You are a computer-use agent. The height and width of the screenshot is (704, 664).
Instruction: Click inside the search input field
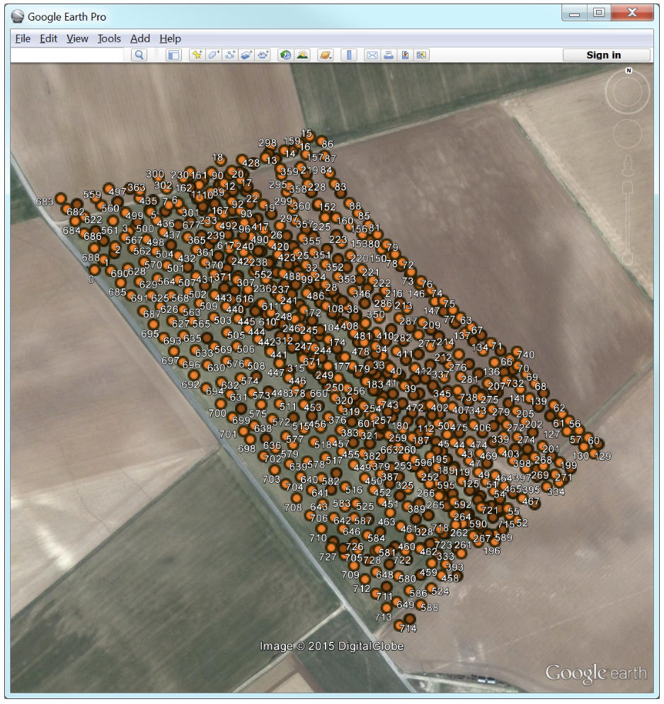[x=67, y=55]
